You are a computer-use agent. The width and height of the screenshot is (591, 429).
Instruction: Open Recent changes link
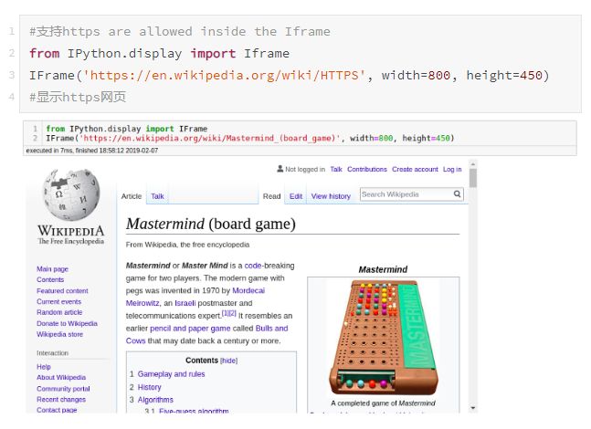point(61,399)
